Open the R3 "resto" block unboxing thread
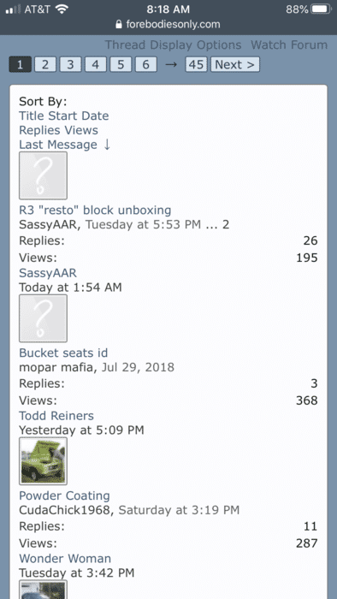 pyautogui.click(x=95, y=211)
